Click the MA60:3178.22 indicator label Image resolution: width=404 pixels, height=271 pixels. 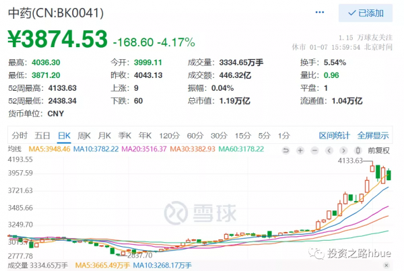coord(241,149)
